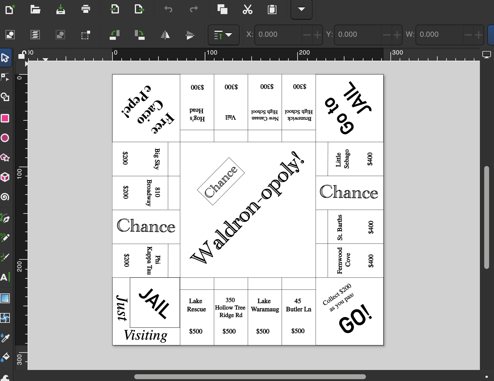Select the Ellipse tool

[5, 138]
